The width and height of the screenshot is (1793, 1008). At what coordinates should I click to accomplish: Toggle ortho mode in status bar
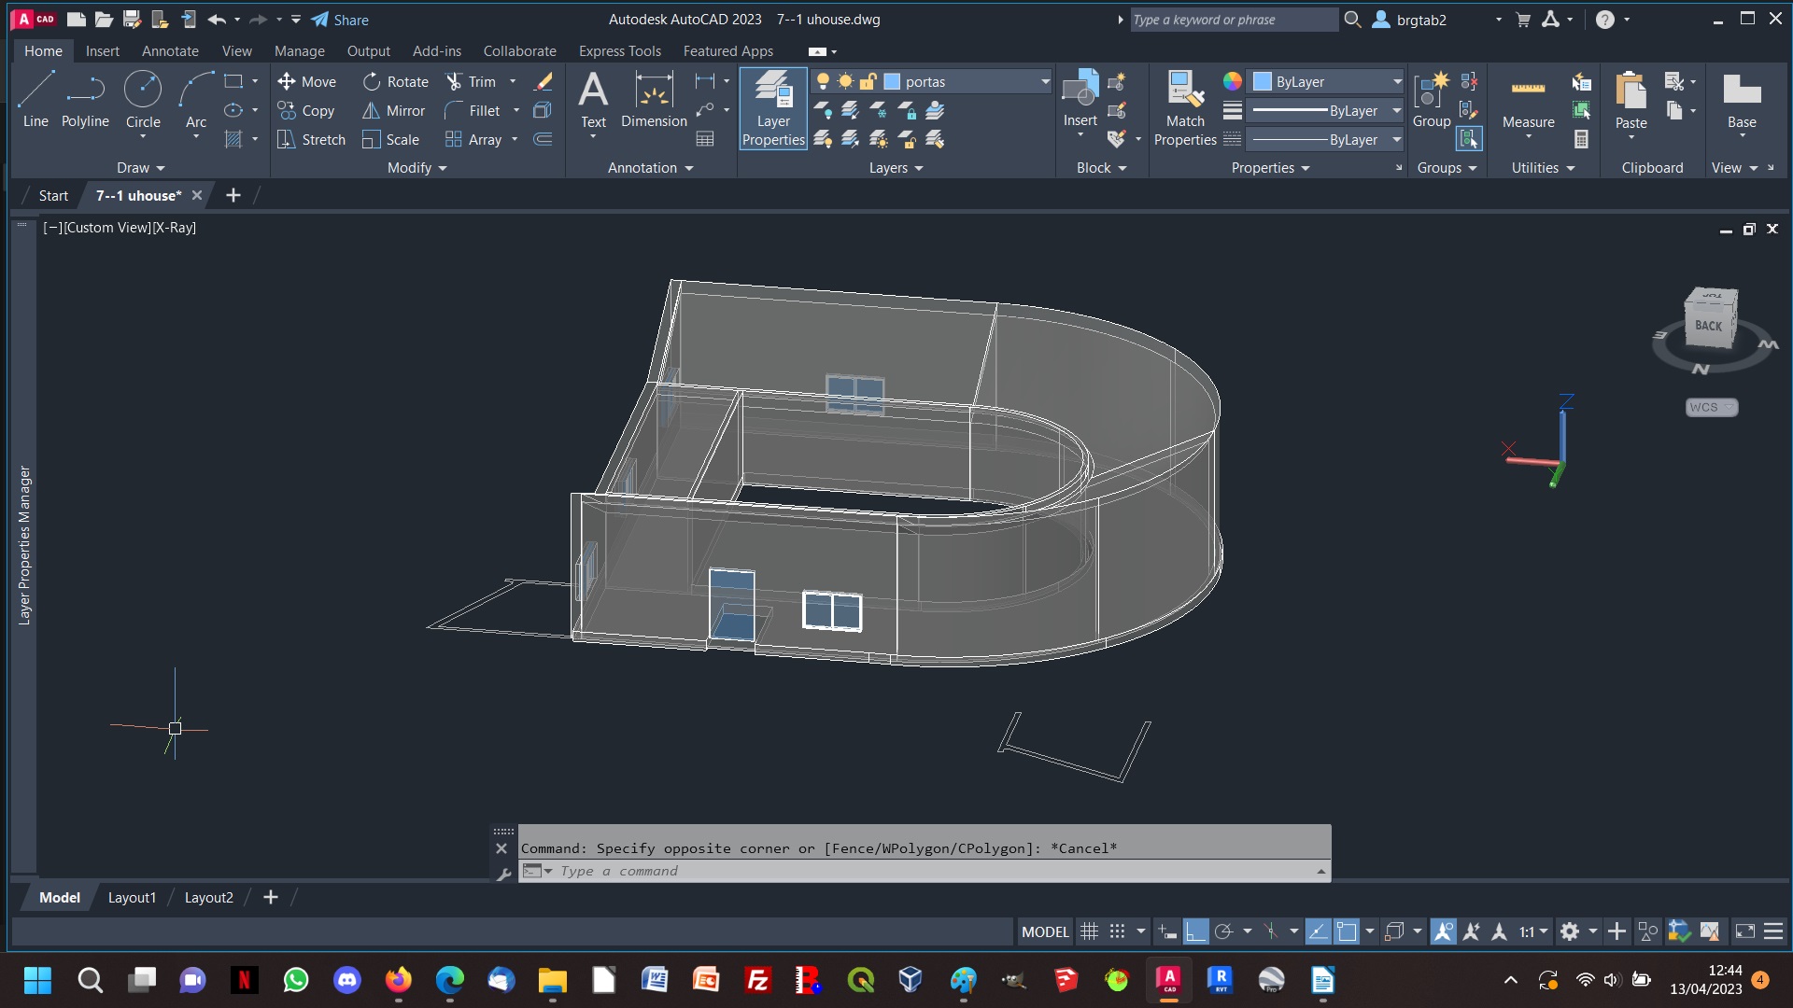coord(1195,931)
